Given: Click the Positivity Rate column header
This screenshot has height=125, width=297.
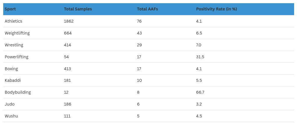Looking at the screenshot, I should point(216,9).
